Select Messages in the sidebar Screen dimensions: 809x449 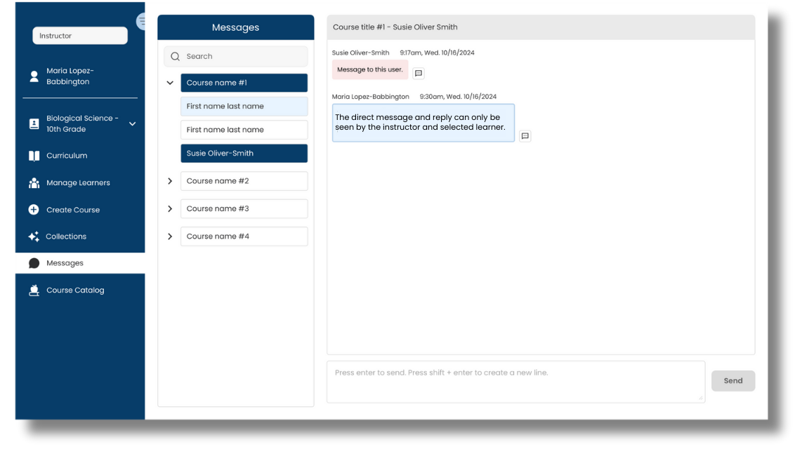click(x=80, y=263)
